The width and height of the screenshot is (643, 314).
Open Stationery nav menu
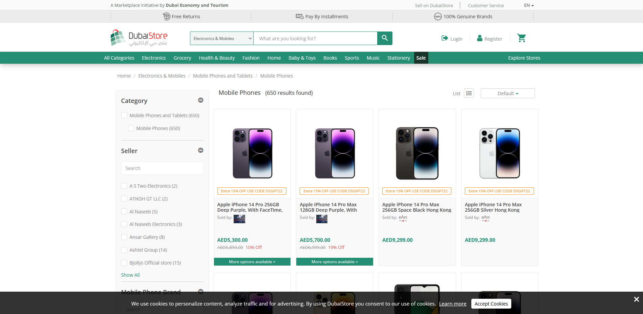coord(399,58)
